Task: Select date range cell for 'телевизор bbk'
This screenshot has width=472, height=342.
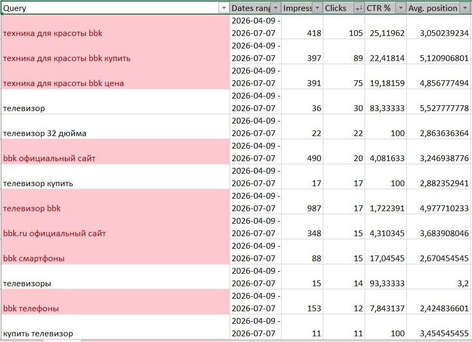Action: [x=256, y=202]
